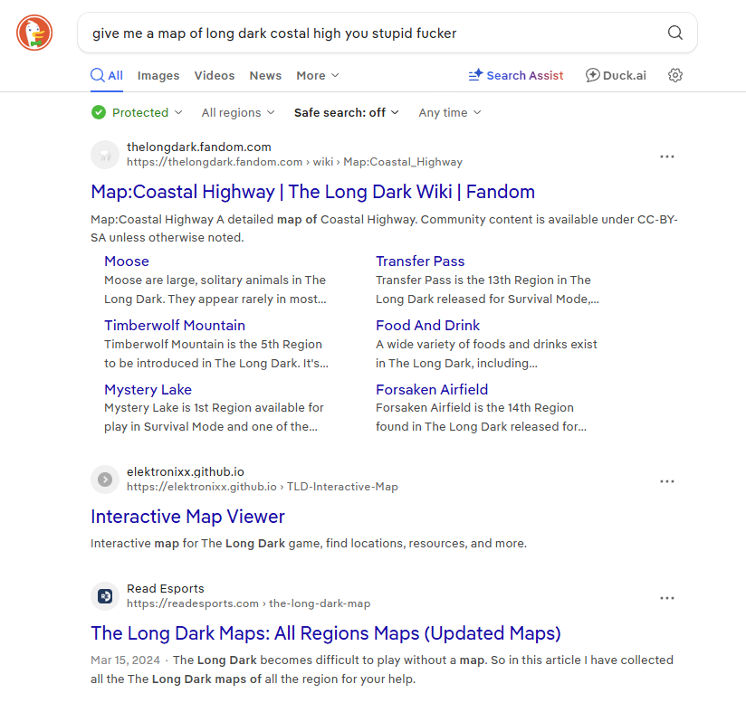This screenshot has width=746, height=703.
Task: Open the All regions dropdown
Action: pos(237,112)
